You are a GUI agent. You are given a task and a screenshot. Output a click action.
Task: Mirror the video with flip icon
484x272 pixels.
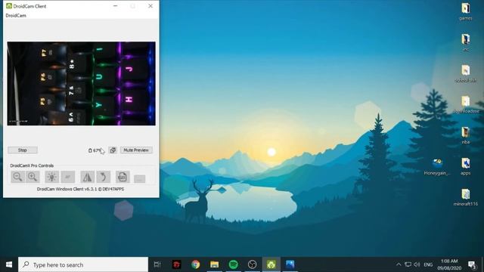88,177
